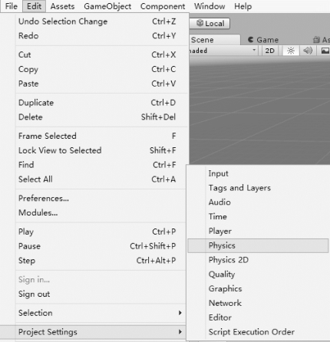The height and width of the screenshot is (342, 330).
Task: Toggle scene lighting sun icon
Action: click(291, 51)
